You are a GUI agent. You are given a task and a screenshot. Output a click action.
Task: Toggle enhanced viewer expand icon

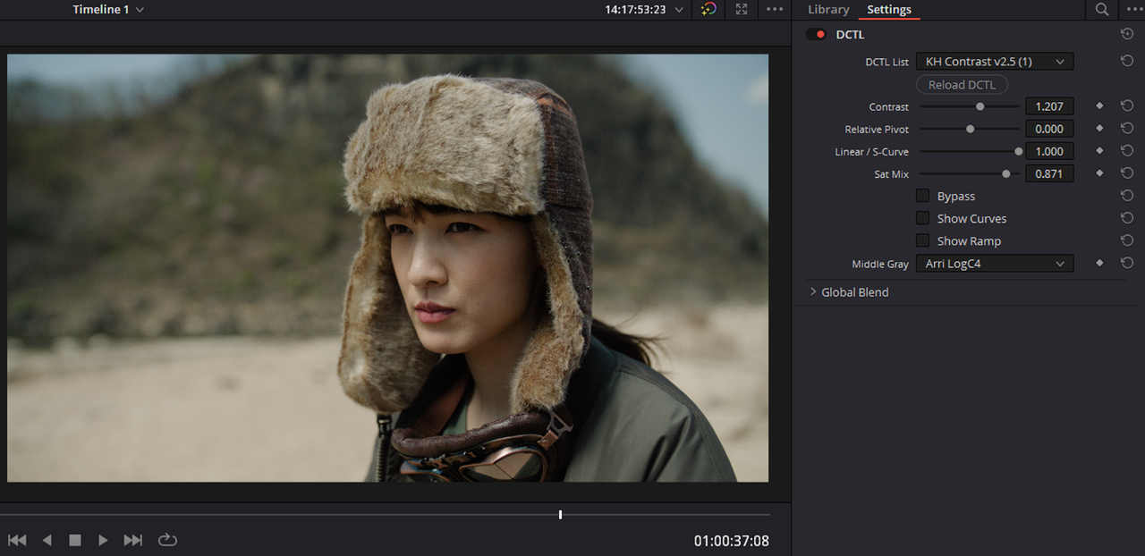742,10
